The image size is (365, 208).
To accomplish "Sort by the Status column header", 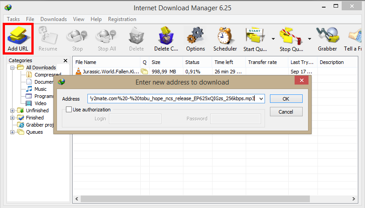I will tap(197, 62).
